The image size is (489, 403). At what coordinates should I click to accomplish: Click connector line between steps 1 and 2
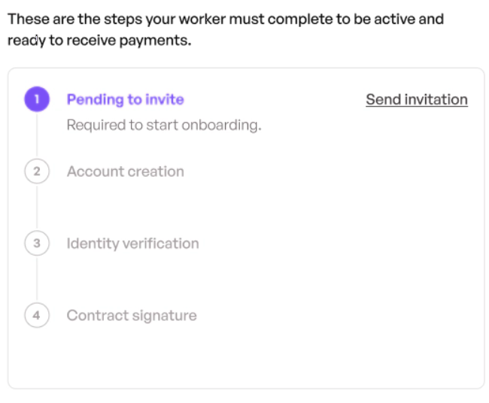[37, 135]
